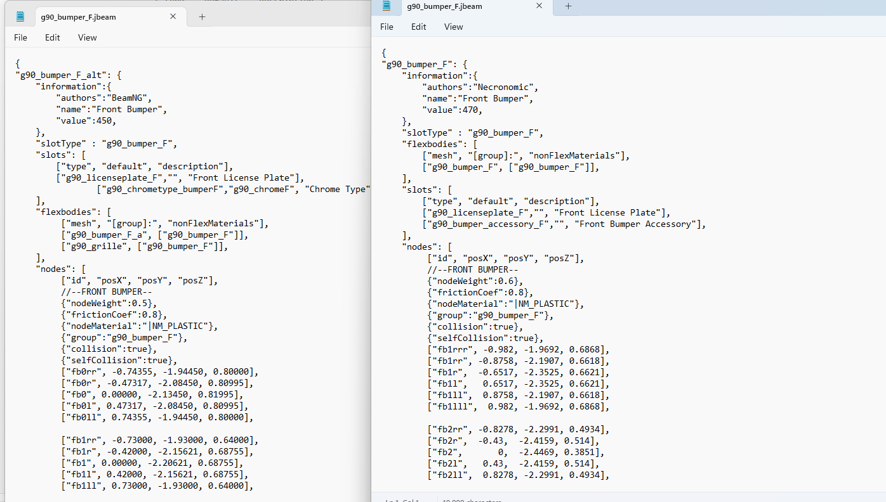Click the "fb0rr" node row

[x=160, y=371]
